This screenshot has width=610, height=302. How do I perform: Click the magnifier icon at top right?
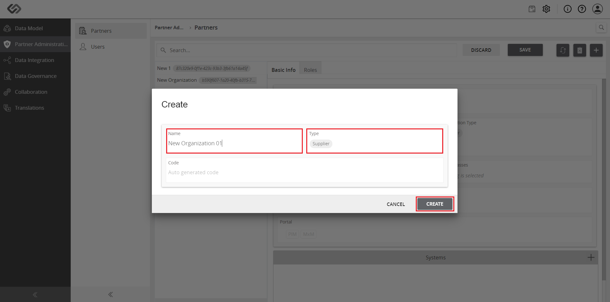[x=601, y=27]
